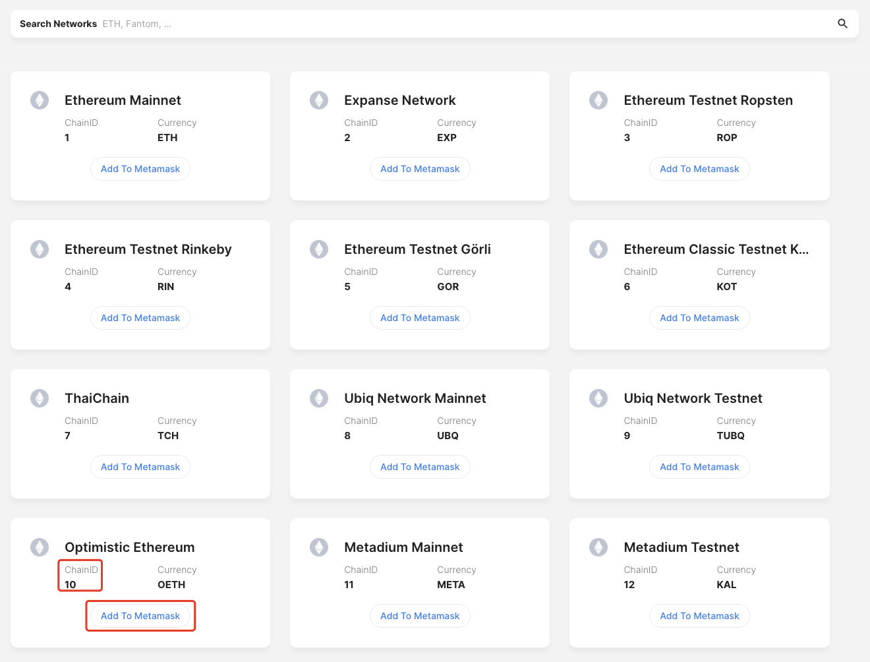The height and width of the screenshot is (662, 870).
Task: Add Ubiq Network Mainnet to Metamask
Action: click(x=420, y=467)
